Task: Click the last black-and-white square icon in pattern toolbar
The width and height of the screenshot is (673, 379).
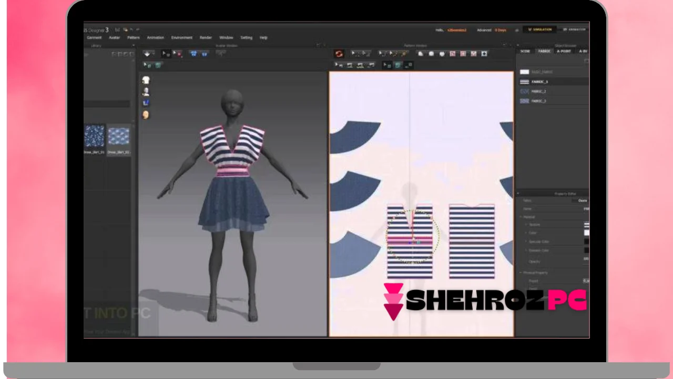Action: 484,54
